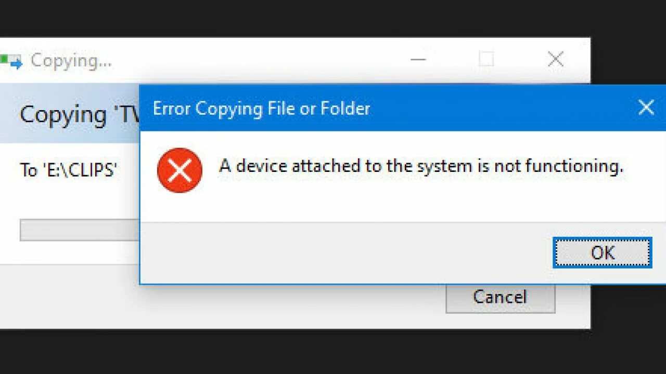The height and width of the screenshot is (374, 666).
Task: Click the green file-transfer title bar icon
Action: point(11,61)
